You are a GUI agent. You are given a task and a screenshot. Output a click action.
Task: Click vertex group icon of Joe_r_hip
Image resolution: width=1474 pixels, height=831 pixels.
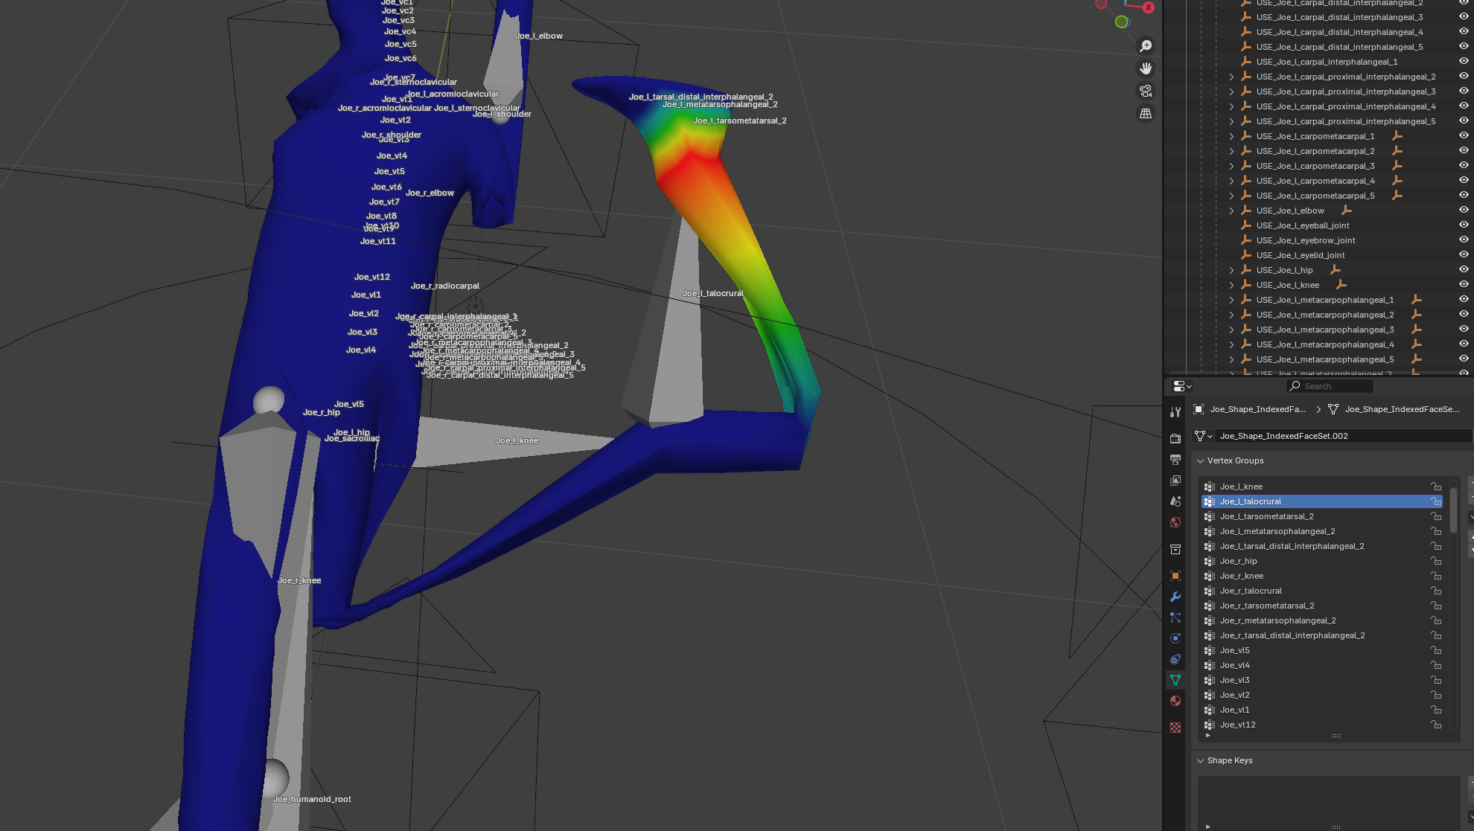[1210, 561]
